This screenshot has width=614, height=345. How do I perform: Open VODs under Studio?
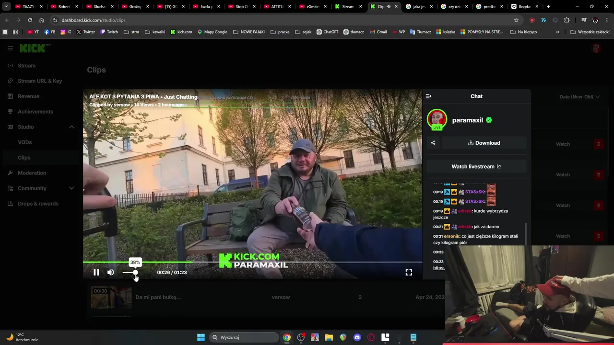tap(25, 142)
